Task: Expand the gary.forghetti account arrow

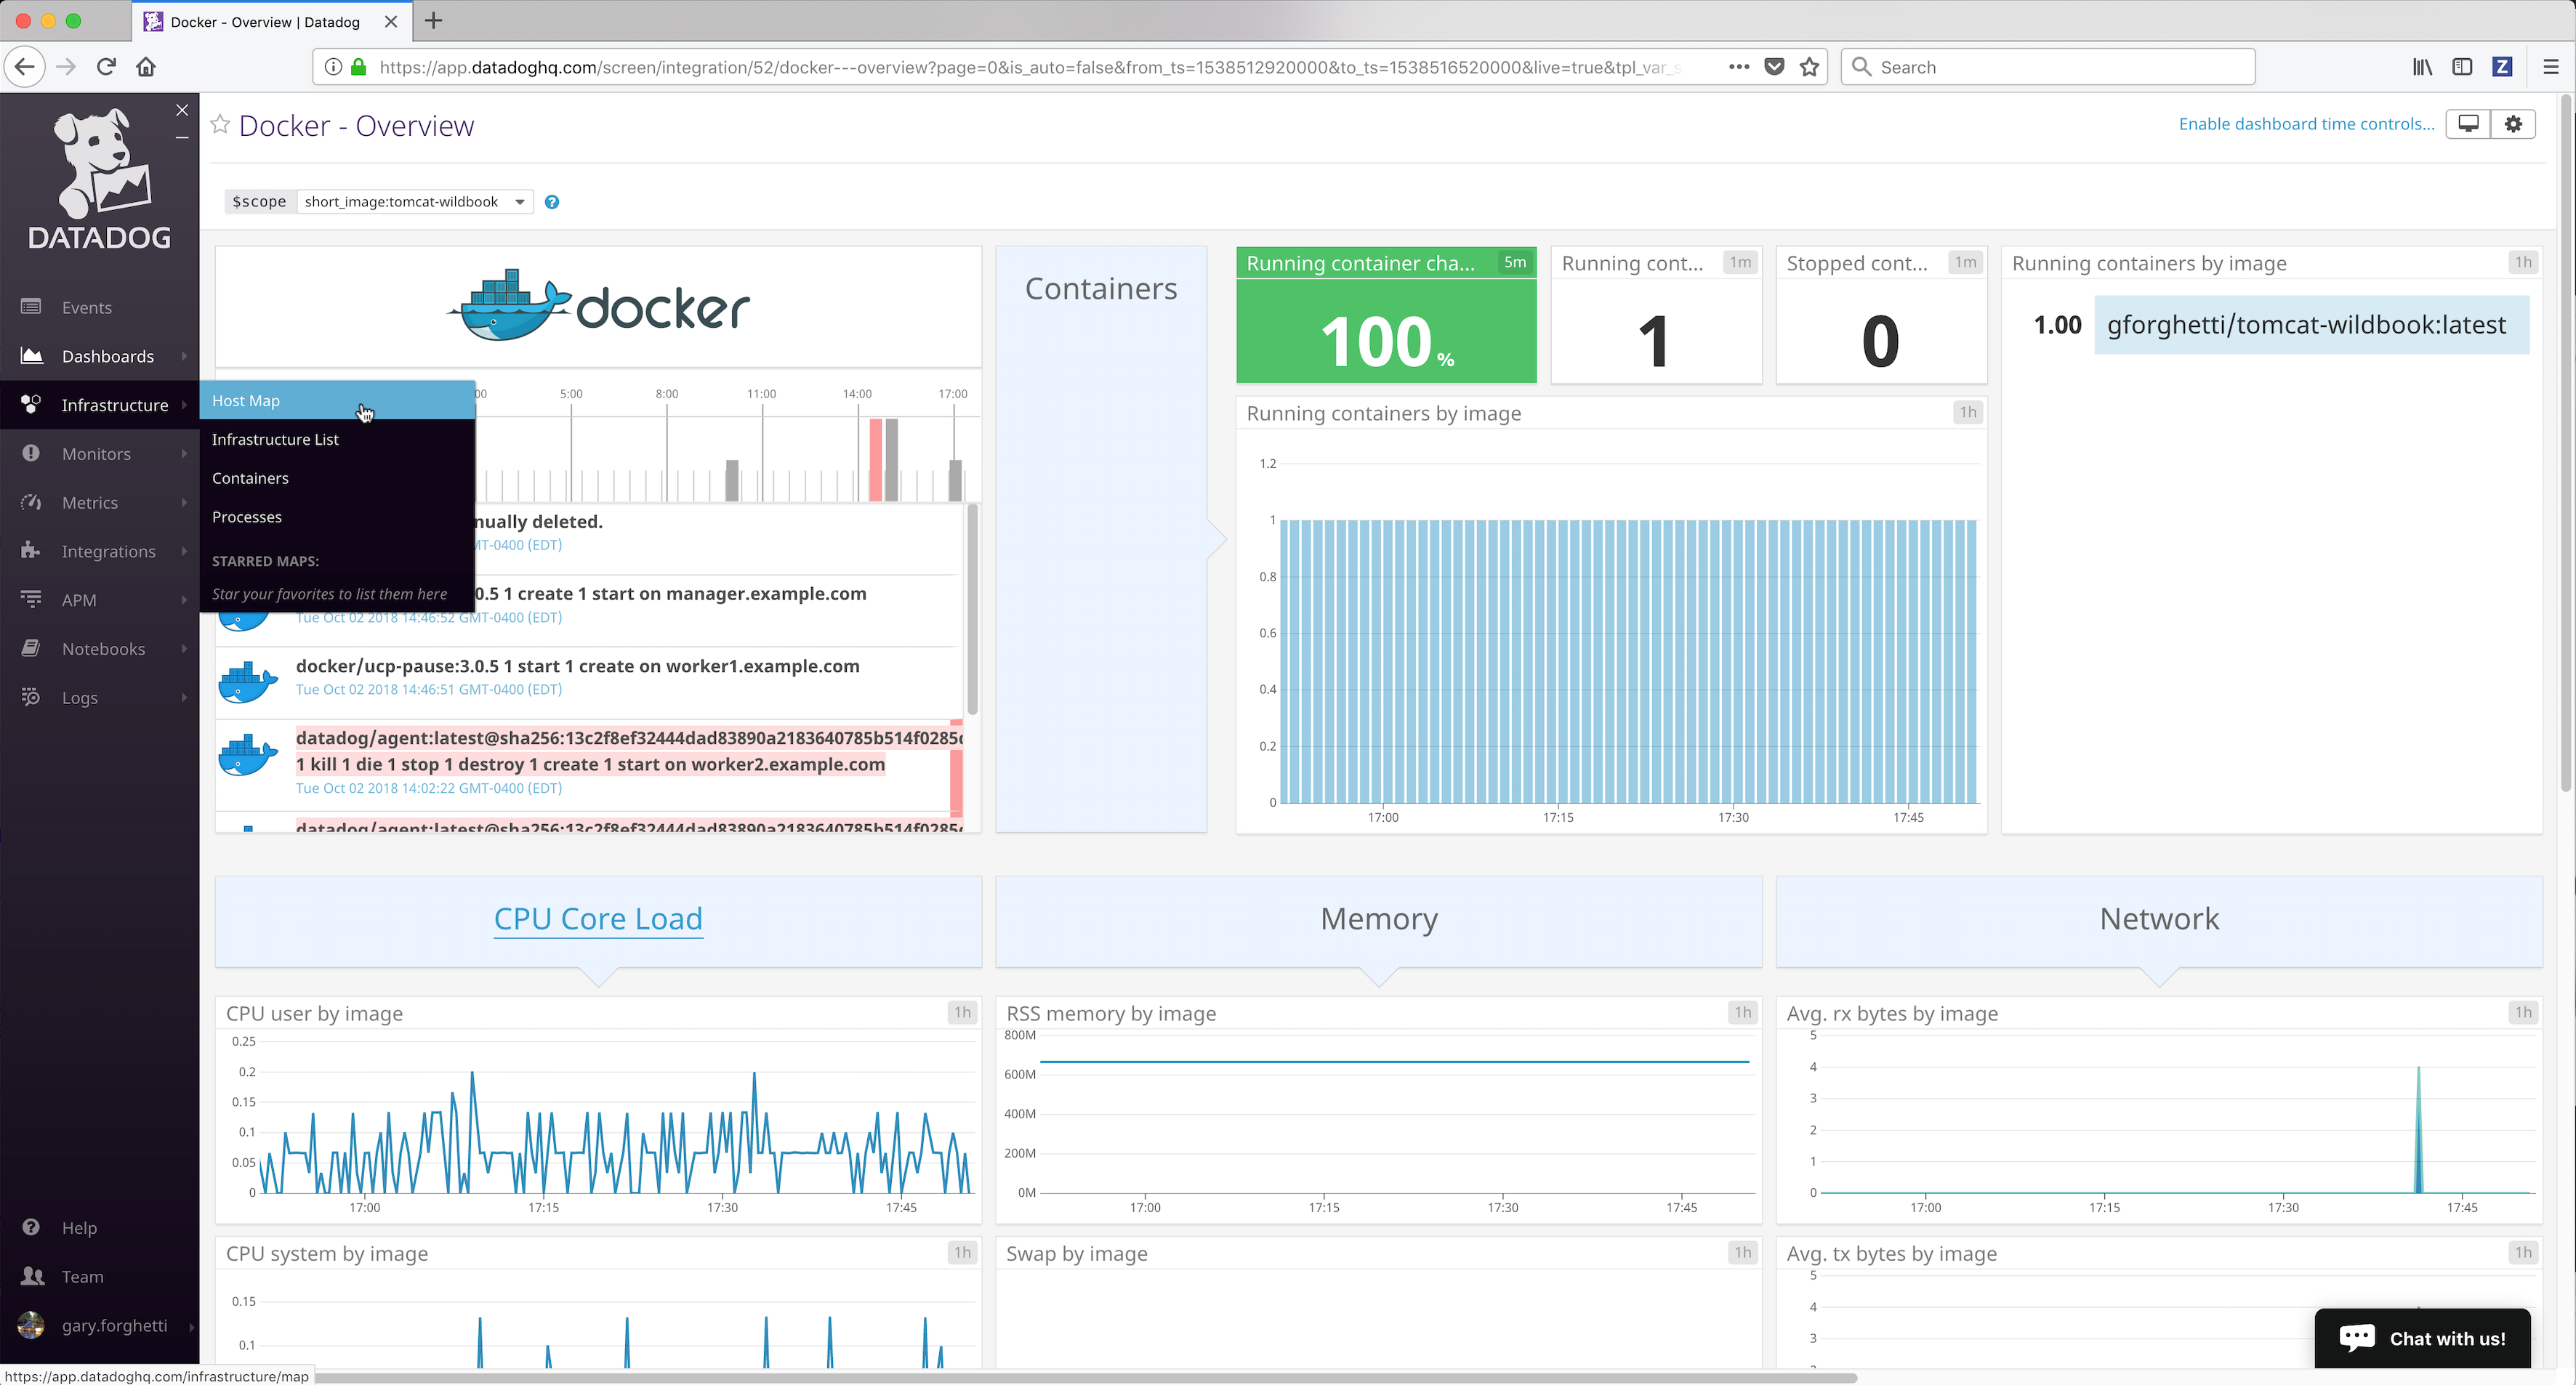Action: click(x=191, y=1326)
